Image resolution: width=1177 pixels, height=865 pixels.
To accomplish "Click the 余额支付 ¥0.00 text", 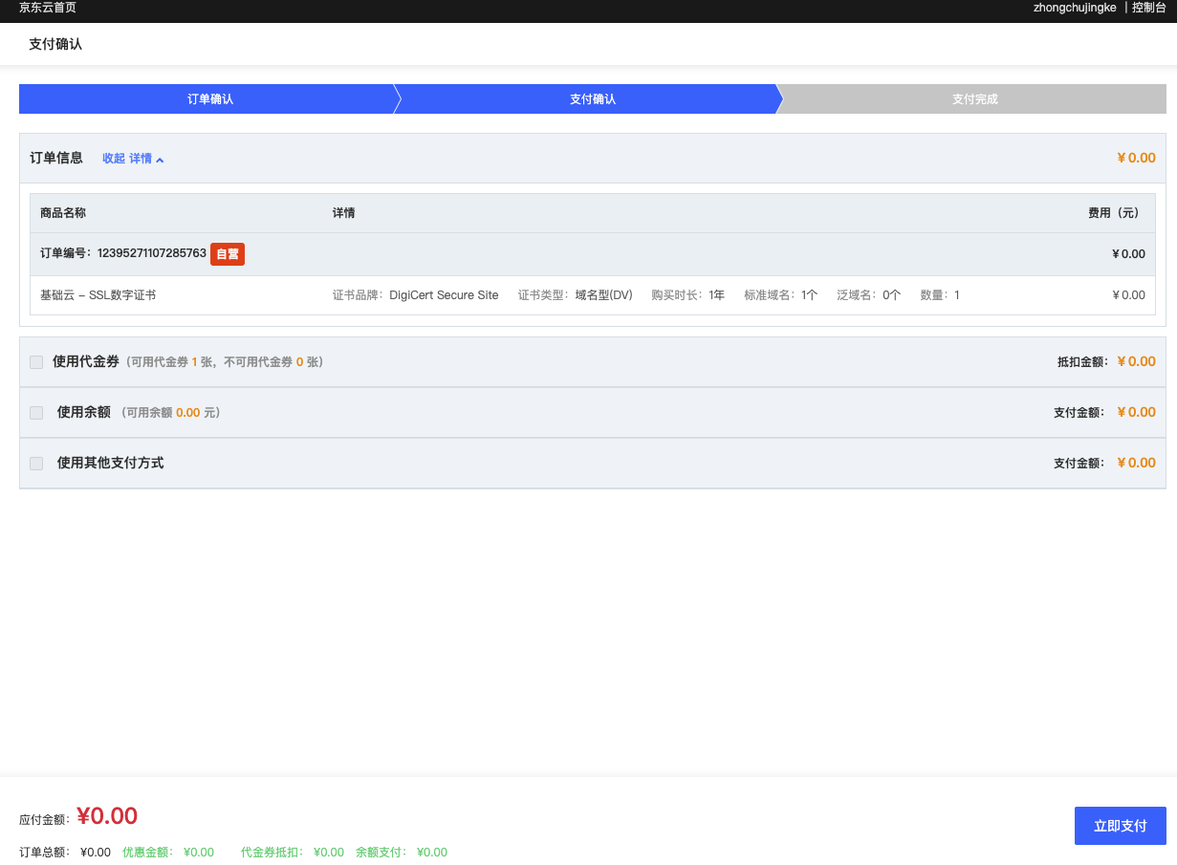I will 402,853.
